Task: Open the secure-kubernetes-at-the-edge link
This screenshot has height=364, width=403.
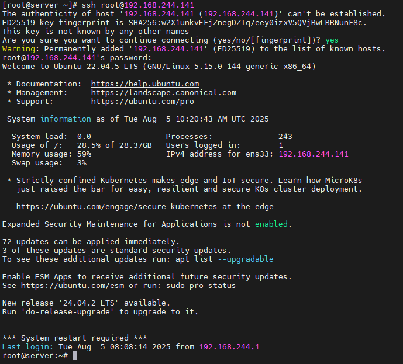Action: (145, 207)
